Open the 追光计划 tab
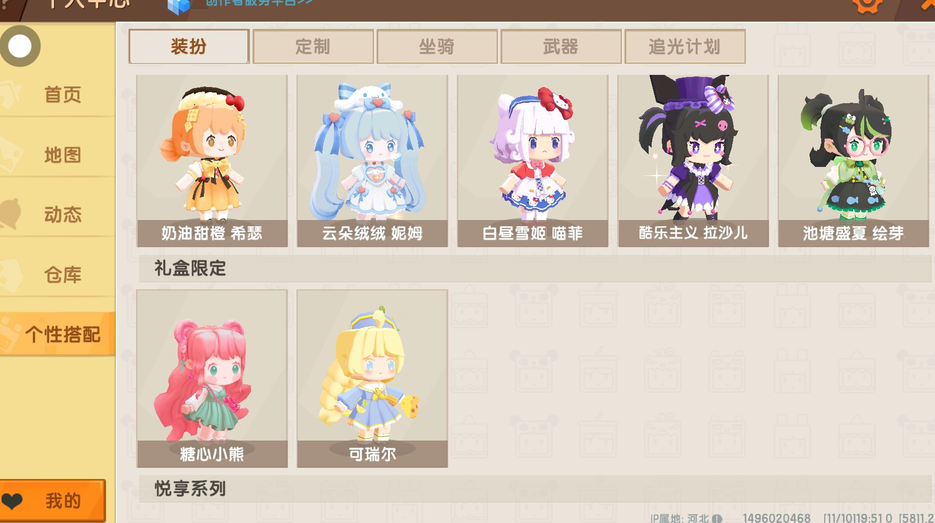 tap(685, 47)
